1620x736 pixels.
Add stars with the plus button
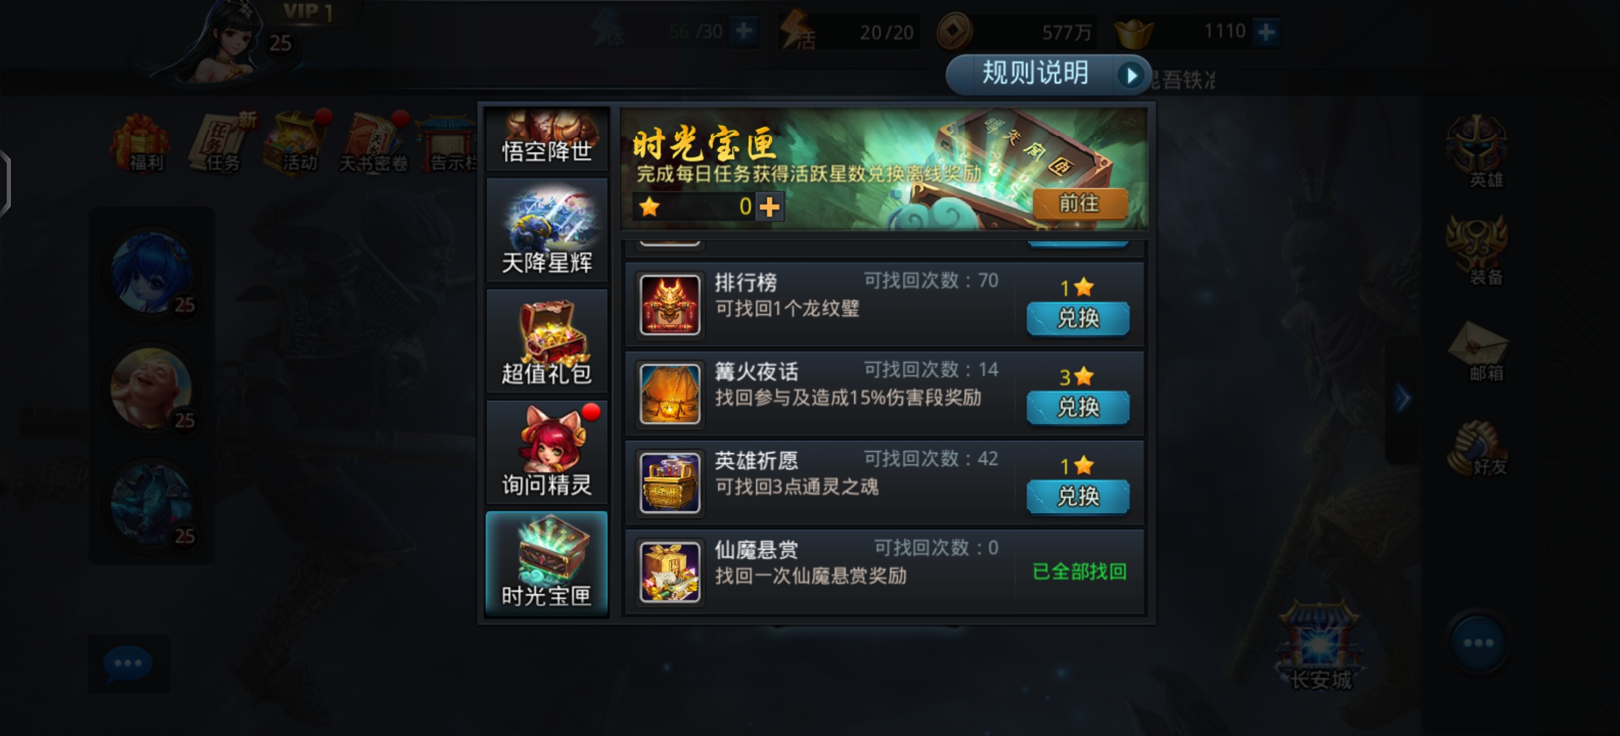[x=770, y=206]
